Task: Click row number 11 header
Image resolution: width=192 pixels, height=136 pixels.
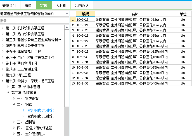Action: pos(73,73)
